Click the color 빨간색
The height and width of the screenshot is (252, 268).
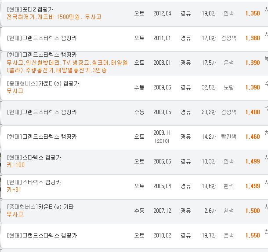[229, 137]
